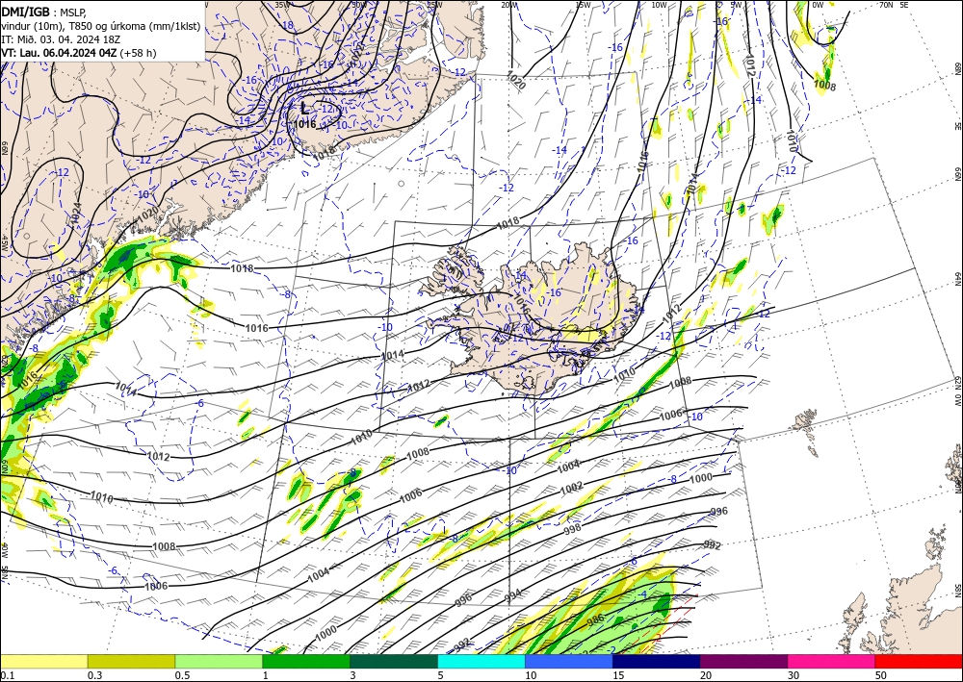Screen dimensions: 963x682
Task: Click the yellow 0.1–0.3 mm legend swatch
Action: (43, 661)
